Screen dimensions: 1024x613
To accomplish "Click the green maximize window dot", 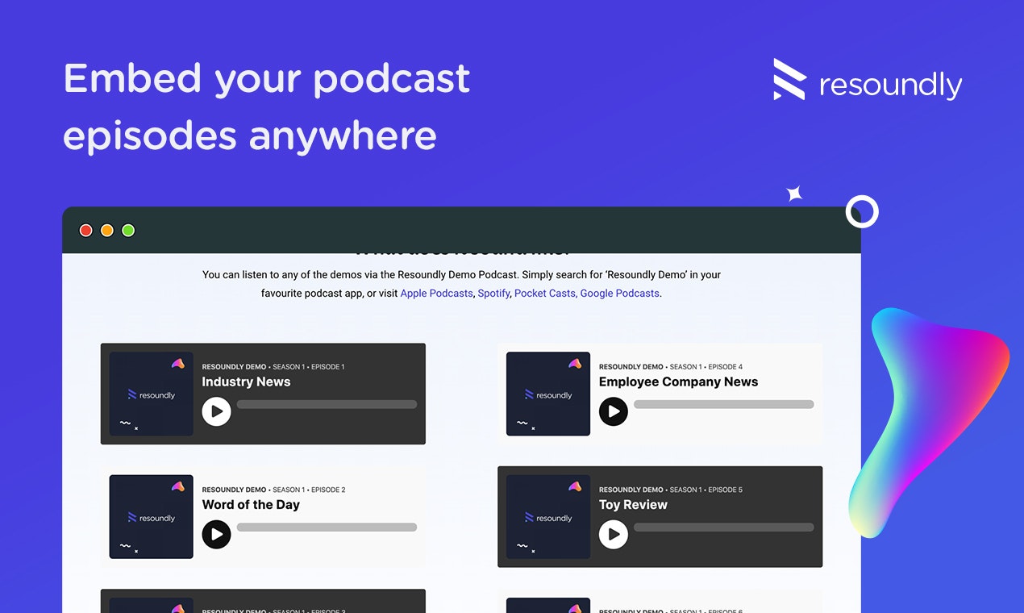I will tap(127, 231).
